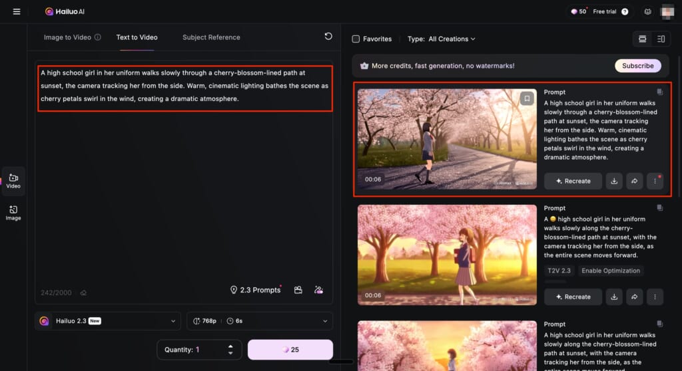Switch to the list layout view
The width and height of the screenshot is (682, 371).
pyautogui.click(x=642, y=39)
